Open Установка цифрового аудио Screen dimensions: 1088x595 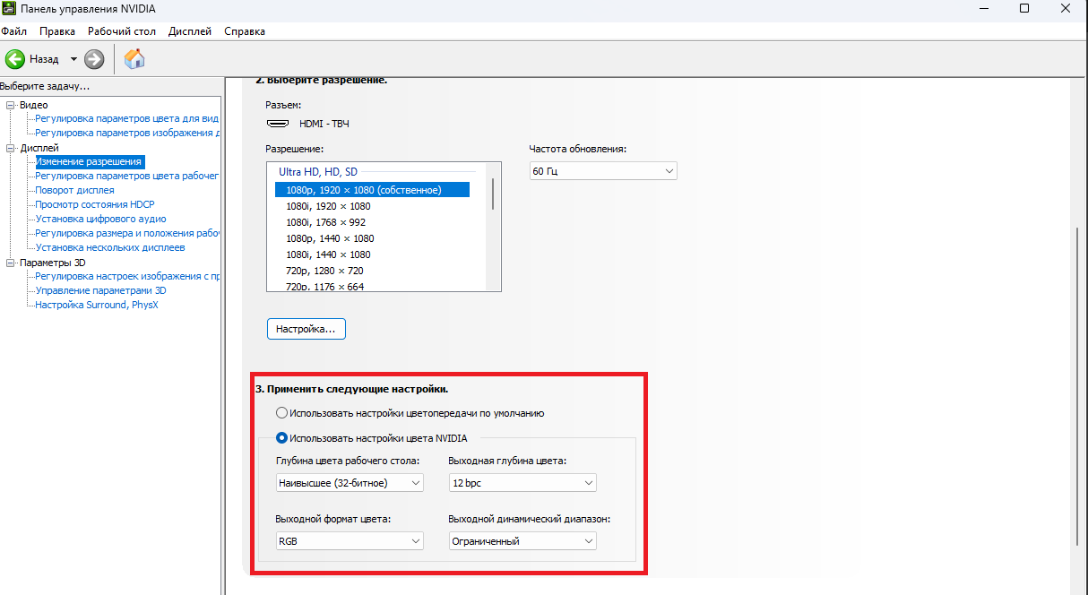100,219
